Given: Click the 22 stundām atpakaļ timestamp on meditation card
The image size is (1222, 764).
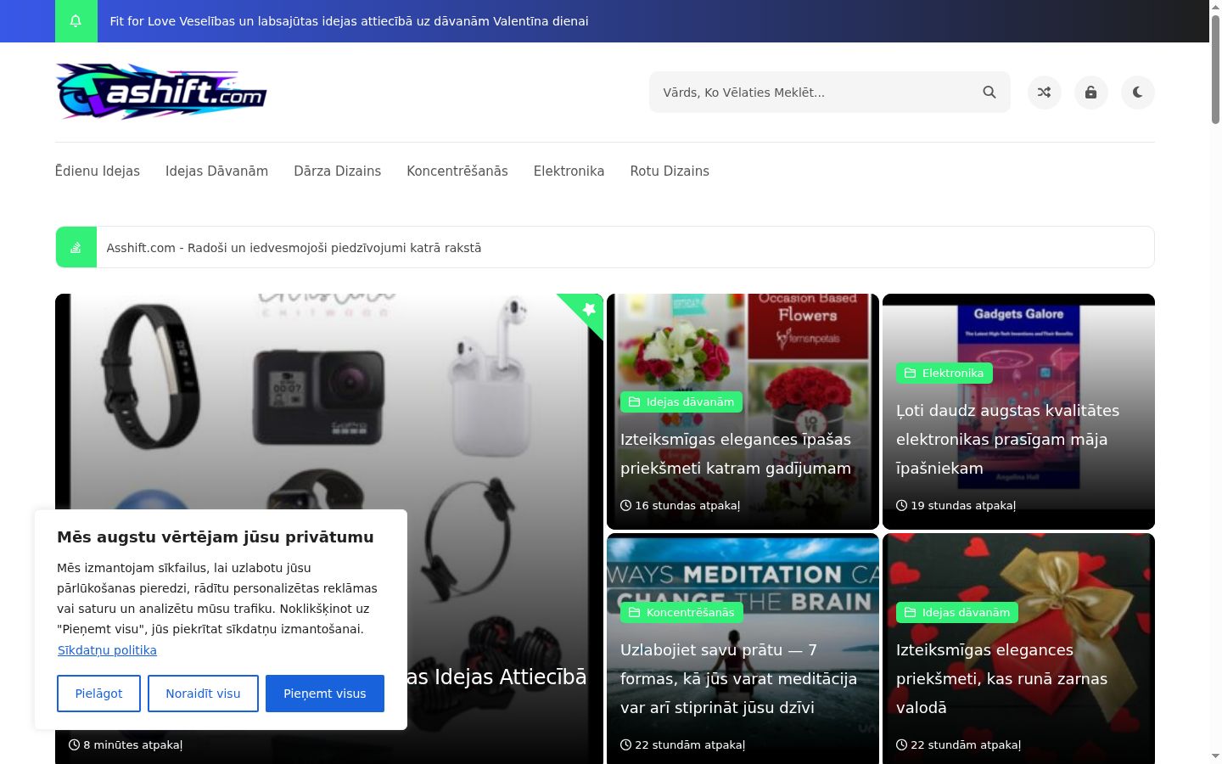Looking at the screenshot, I should pyautogui.click(x=683, y=744).
